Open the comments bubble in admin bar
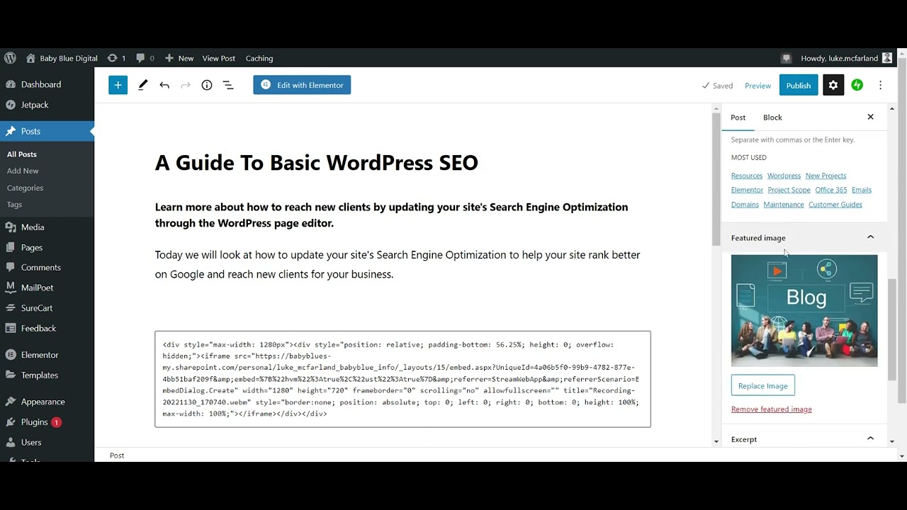Viewport: 907px width, 510px height. point(145,58)
